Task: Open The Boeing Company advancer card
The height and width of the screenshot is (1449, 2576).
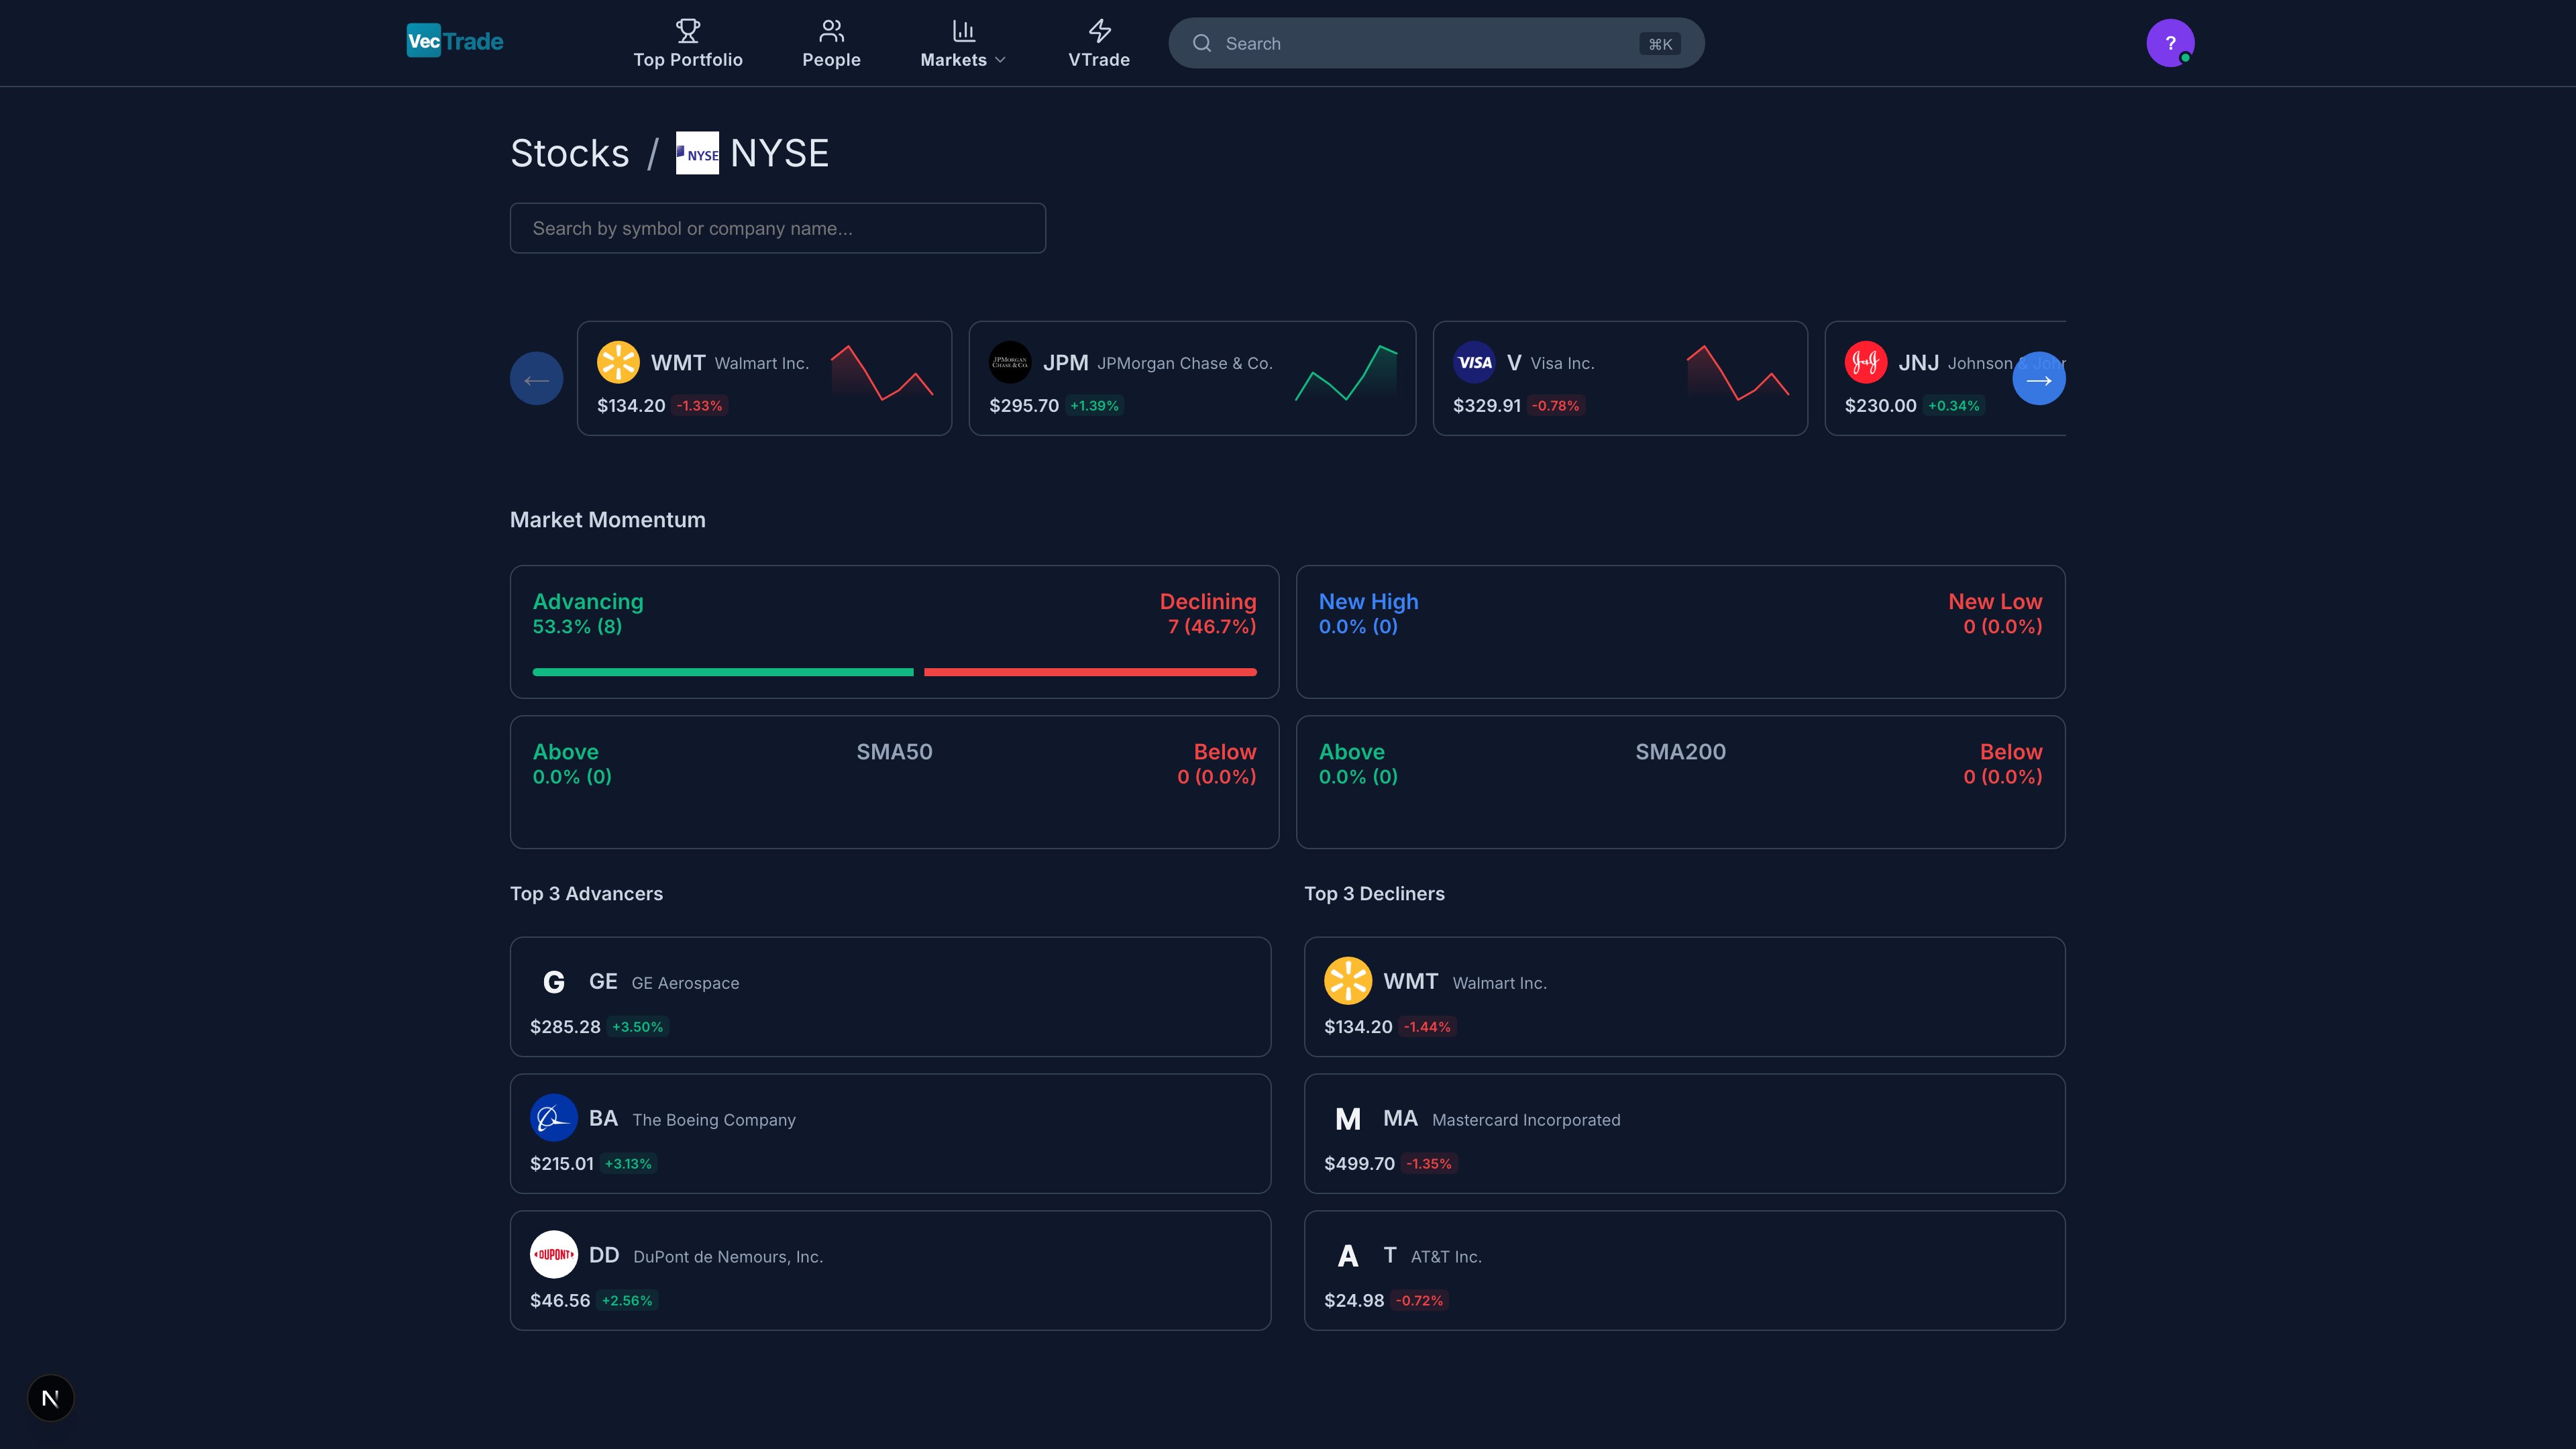Action: point(890,1134)
